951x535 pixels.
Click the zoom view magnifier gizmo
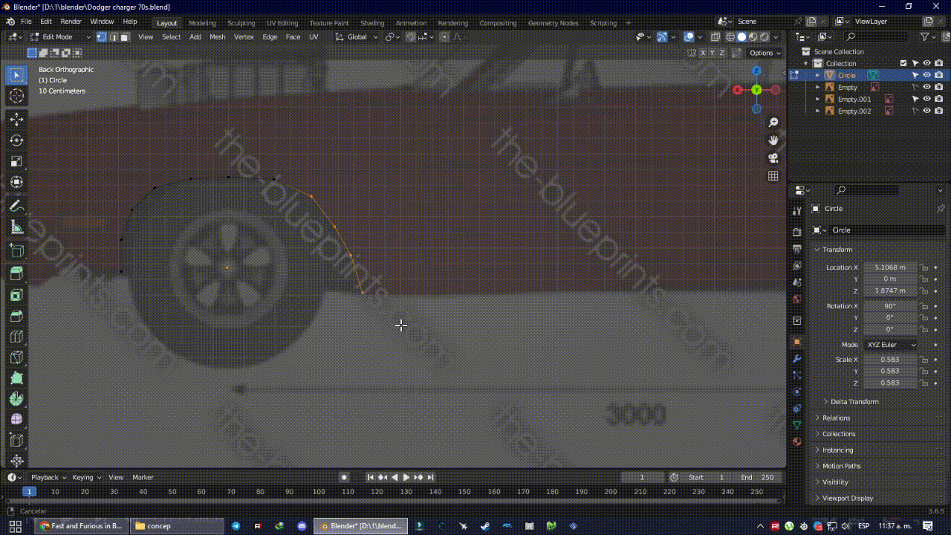(x=773, y=122)
